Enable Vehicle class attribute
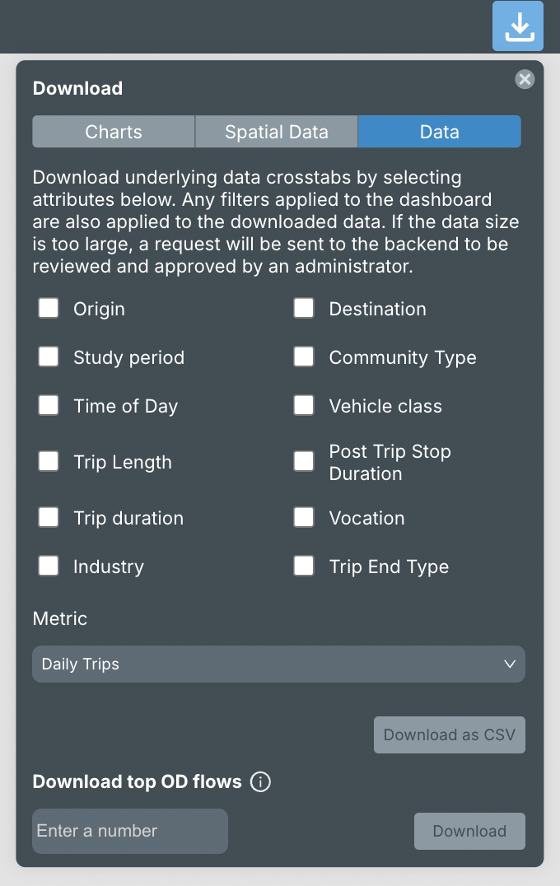This screenshot has width=560, height=886. point(304,406)
